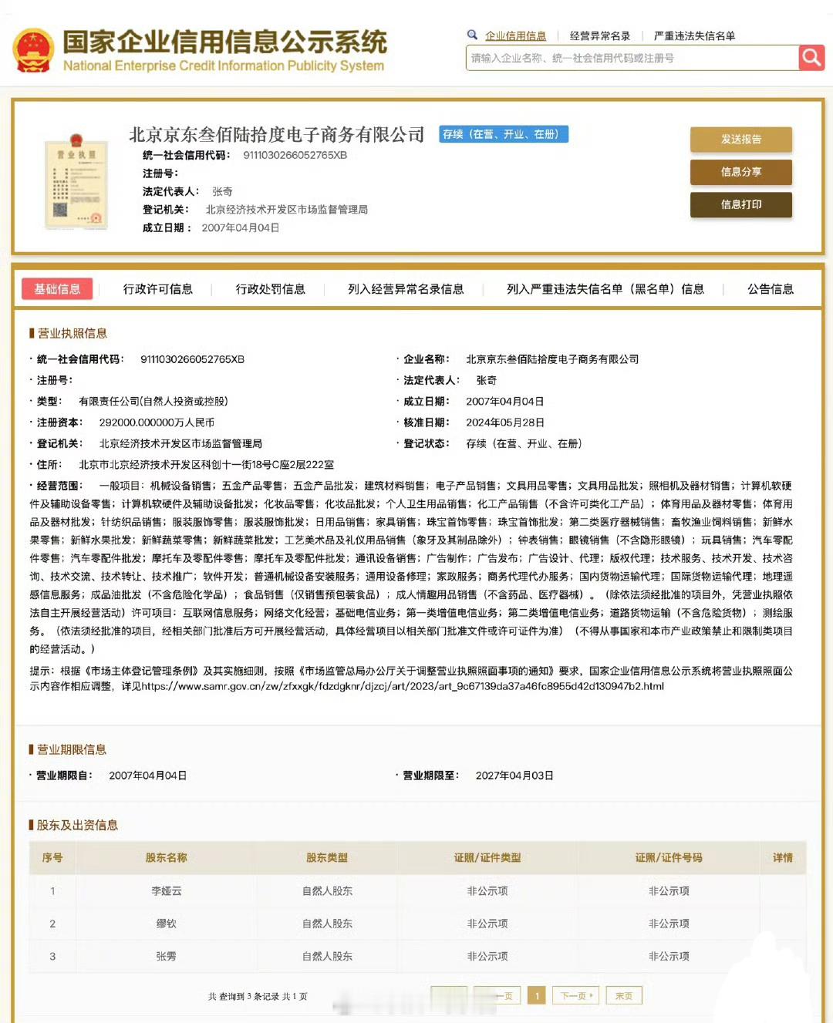
Task: Open the 基础信息 tab
Action: pyautogui.click(x=57, y=288)
